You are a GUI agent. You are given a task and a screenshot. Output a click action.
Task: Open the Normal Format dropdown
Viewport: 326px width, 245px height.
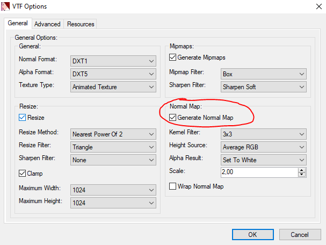(x=113, y=61)
